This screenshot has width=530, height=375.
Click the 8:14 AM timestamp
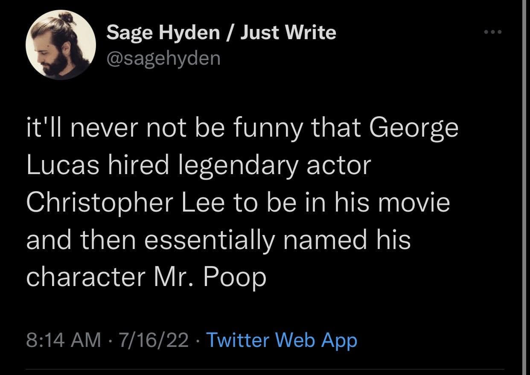tap(64, 340)
